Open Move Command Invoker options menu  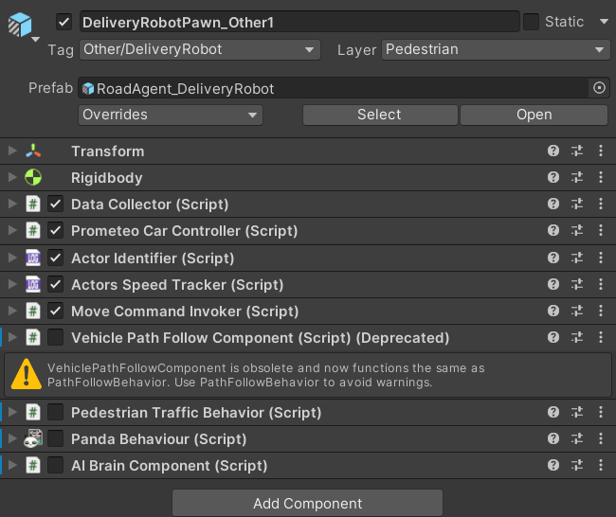(x=601, y=311)
